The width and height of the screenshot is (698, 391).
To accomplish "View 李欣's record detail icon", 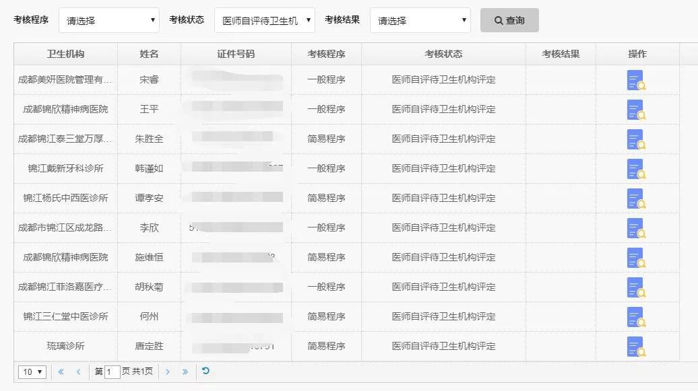I will [x=636, y=228].
